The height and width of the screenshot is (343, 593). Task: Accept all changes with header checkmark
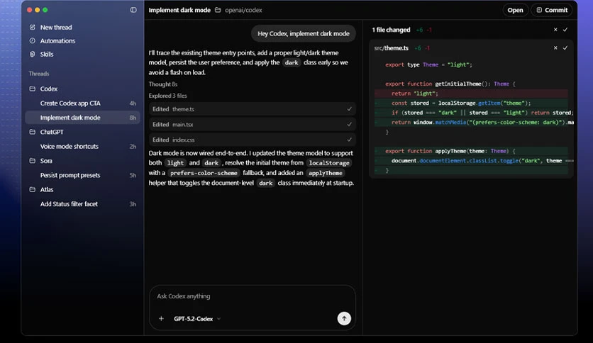(x=565, y=30)
